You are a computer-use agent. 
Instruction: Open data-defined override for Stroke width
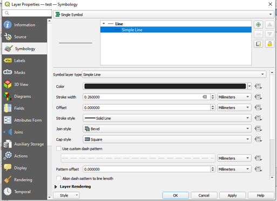tap(258, 97)
